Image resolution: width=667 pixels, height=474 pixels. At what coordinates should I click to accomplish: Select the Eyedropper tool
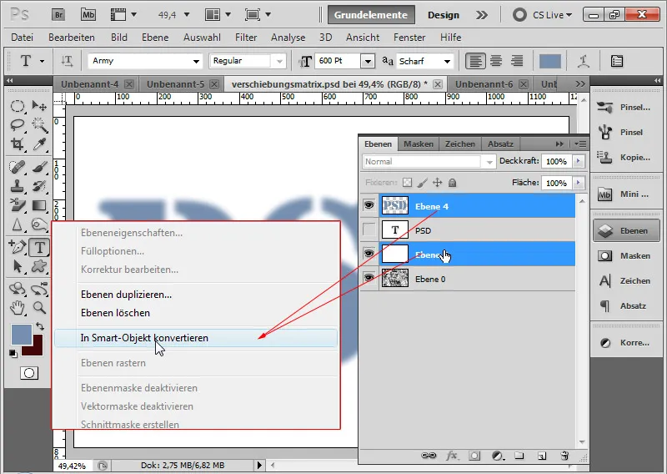point(39,144)
